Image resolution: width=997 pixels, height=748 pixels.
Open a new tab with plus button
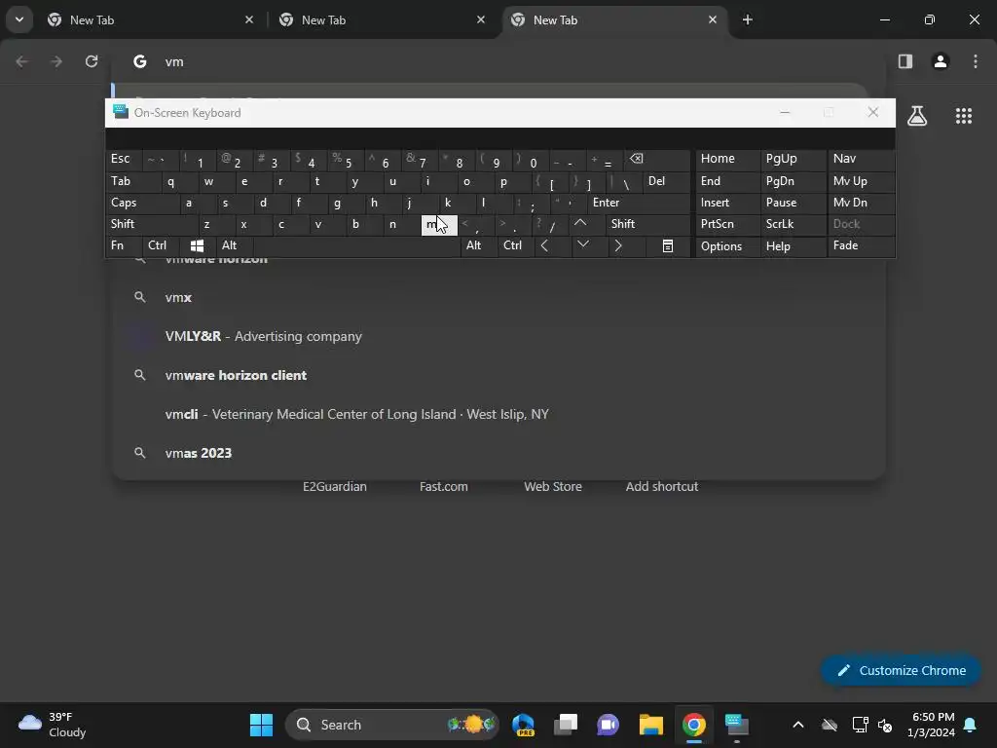748,19
